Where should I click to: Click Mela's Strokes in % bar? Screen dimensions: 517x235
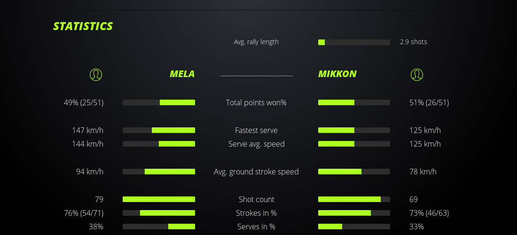coord(159,213)
